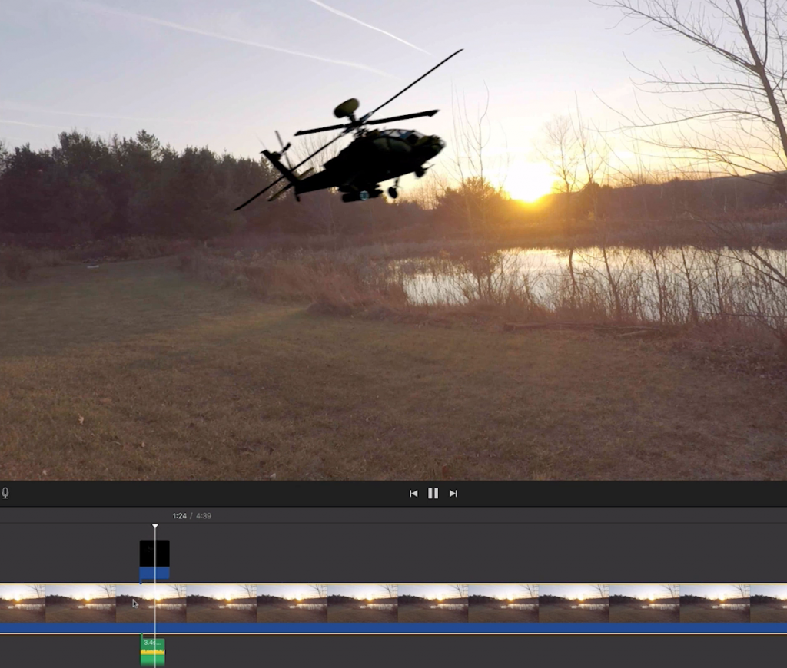Image resolution: width=787 pixels, height=668 pixels.
Task: Click the overlay clip's blue audio strip
Action: 154,574
